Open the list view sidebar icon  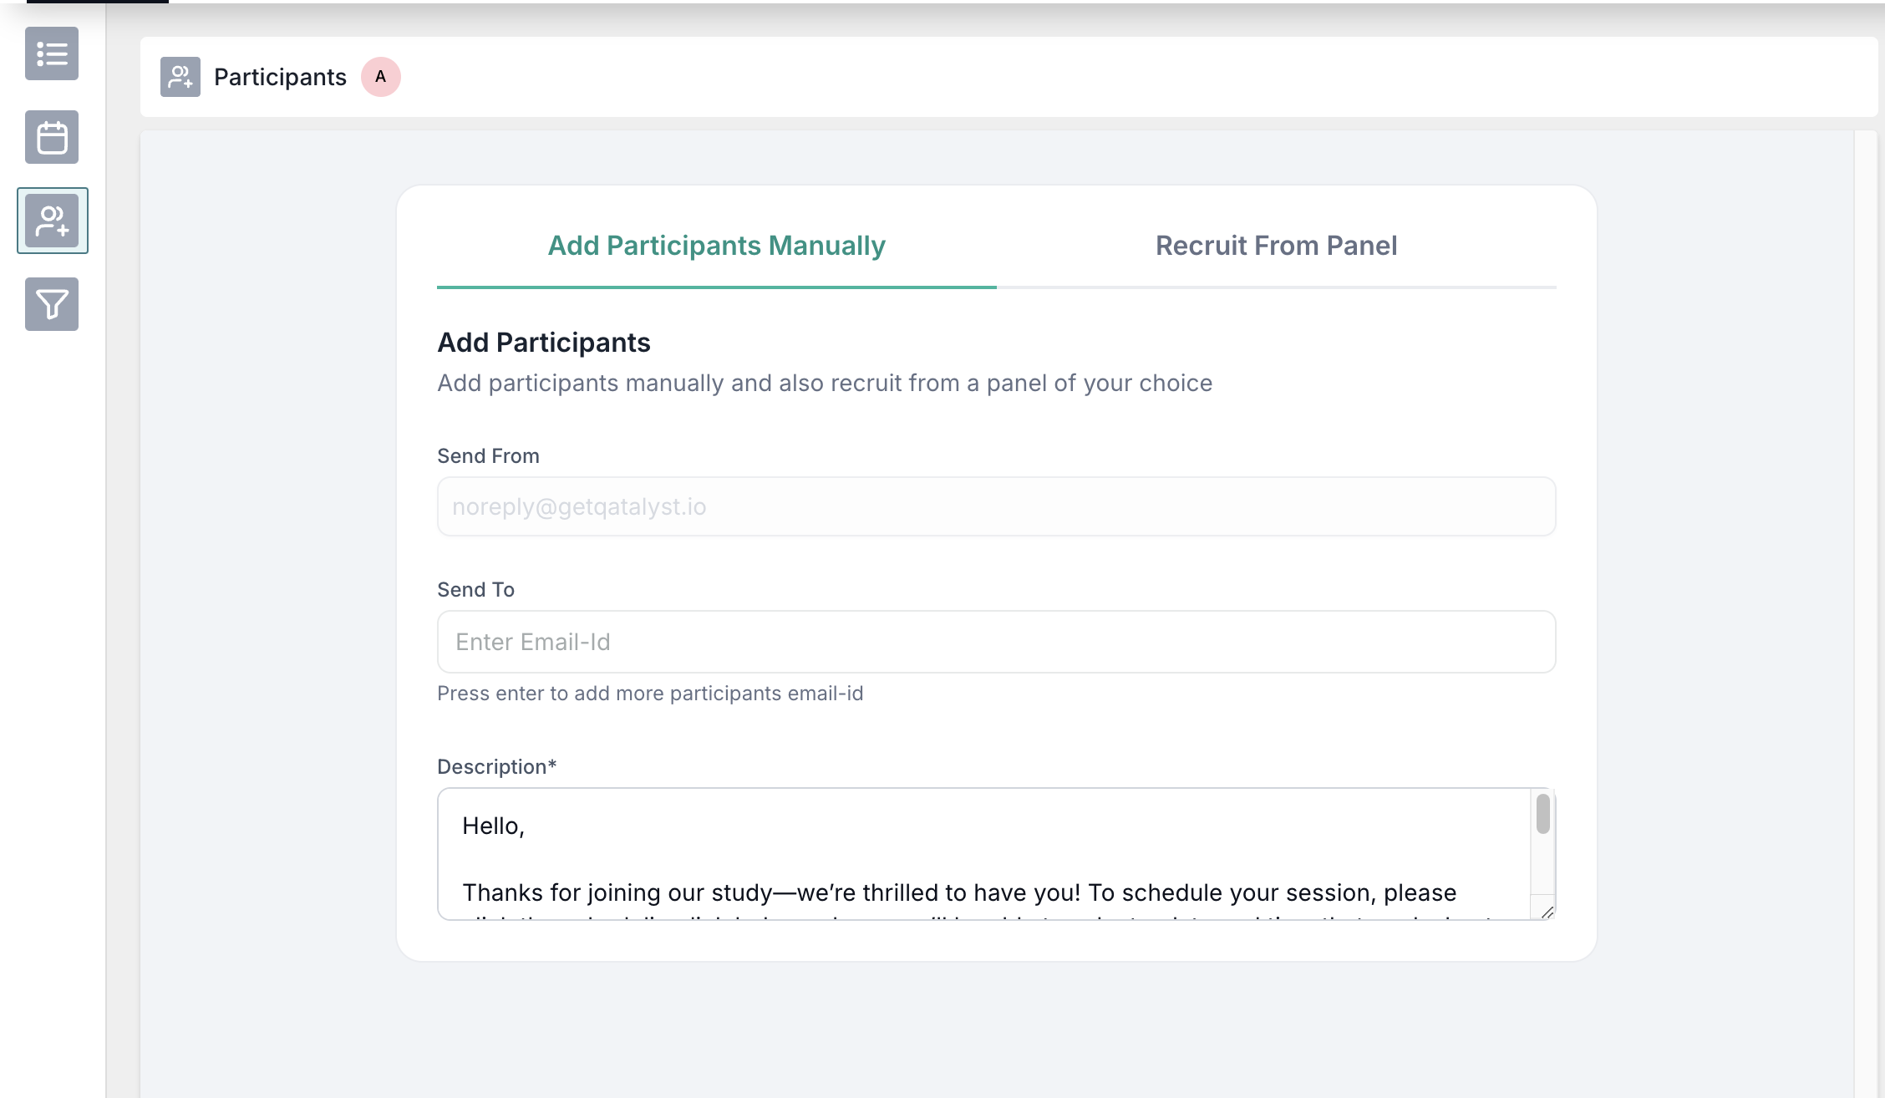pyautogui.click(x=52, y=53)
